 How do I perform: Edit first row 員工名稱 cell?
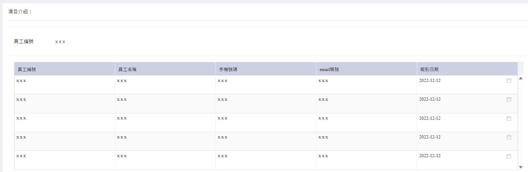pyautogui.click(x=165, y=85)
